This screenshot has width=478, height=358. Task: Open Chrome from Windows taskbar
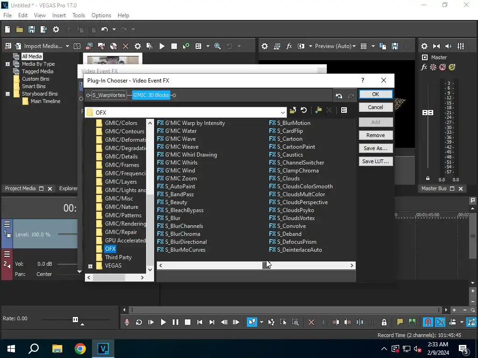[80, 349]
